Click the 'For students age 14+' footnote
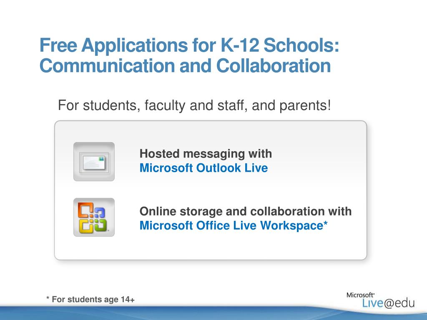 pyautogui.click(x=90, y=299)
